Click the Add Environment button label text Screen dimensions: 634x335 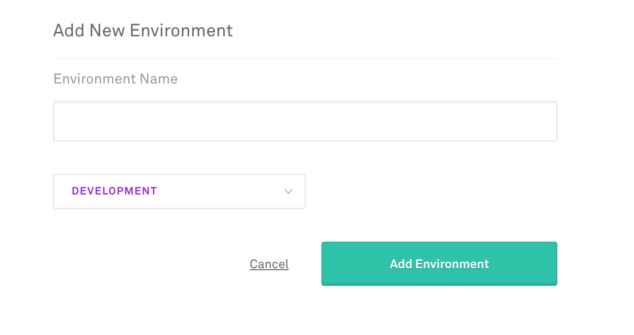(439, 264)
